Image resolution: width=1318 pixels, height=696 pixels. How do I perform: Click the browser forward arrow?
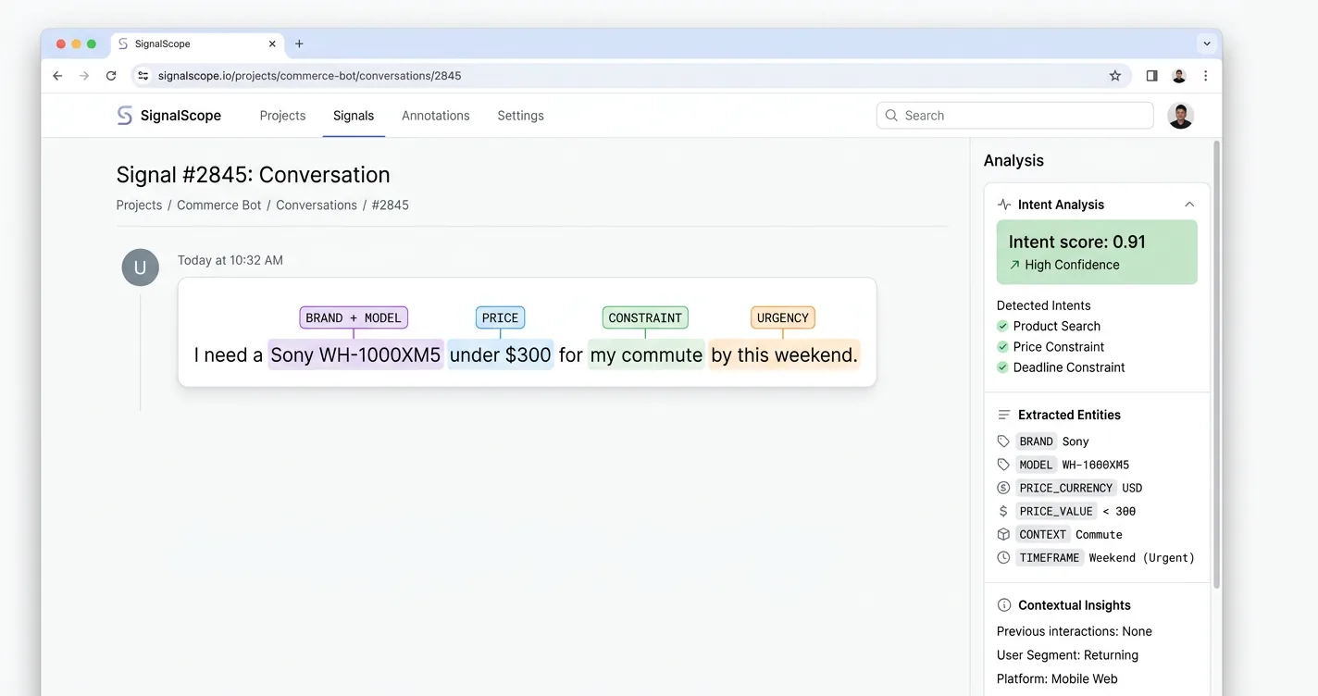[84, 76]
